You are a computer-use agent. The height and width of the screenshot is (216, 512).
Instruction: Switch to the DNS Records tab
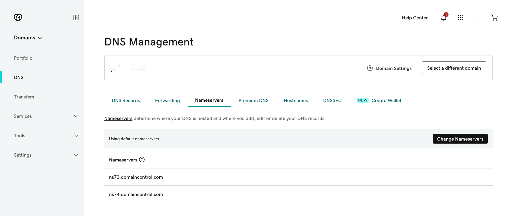tap(126, 101)
